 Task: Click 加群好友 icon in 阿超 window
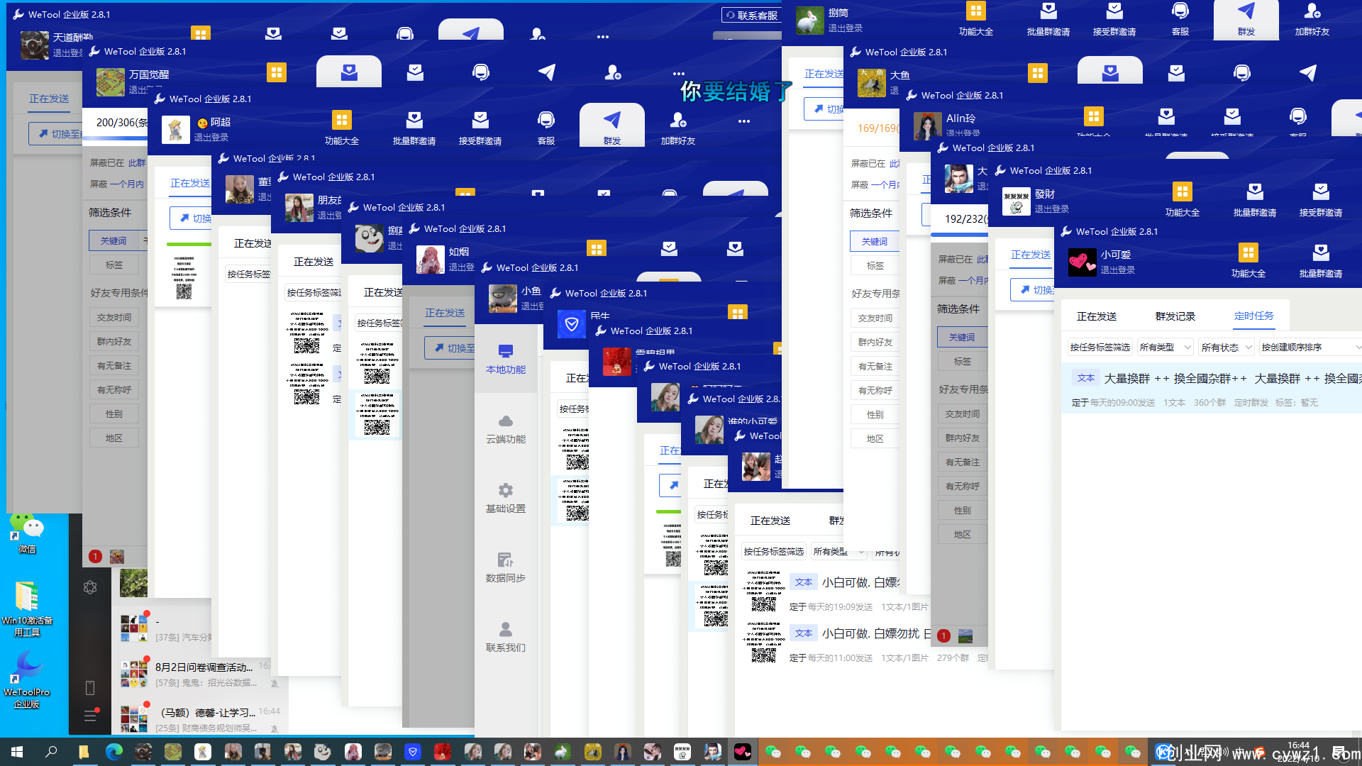(x=678, y=128)
